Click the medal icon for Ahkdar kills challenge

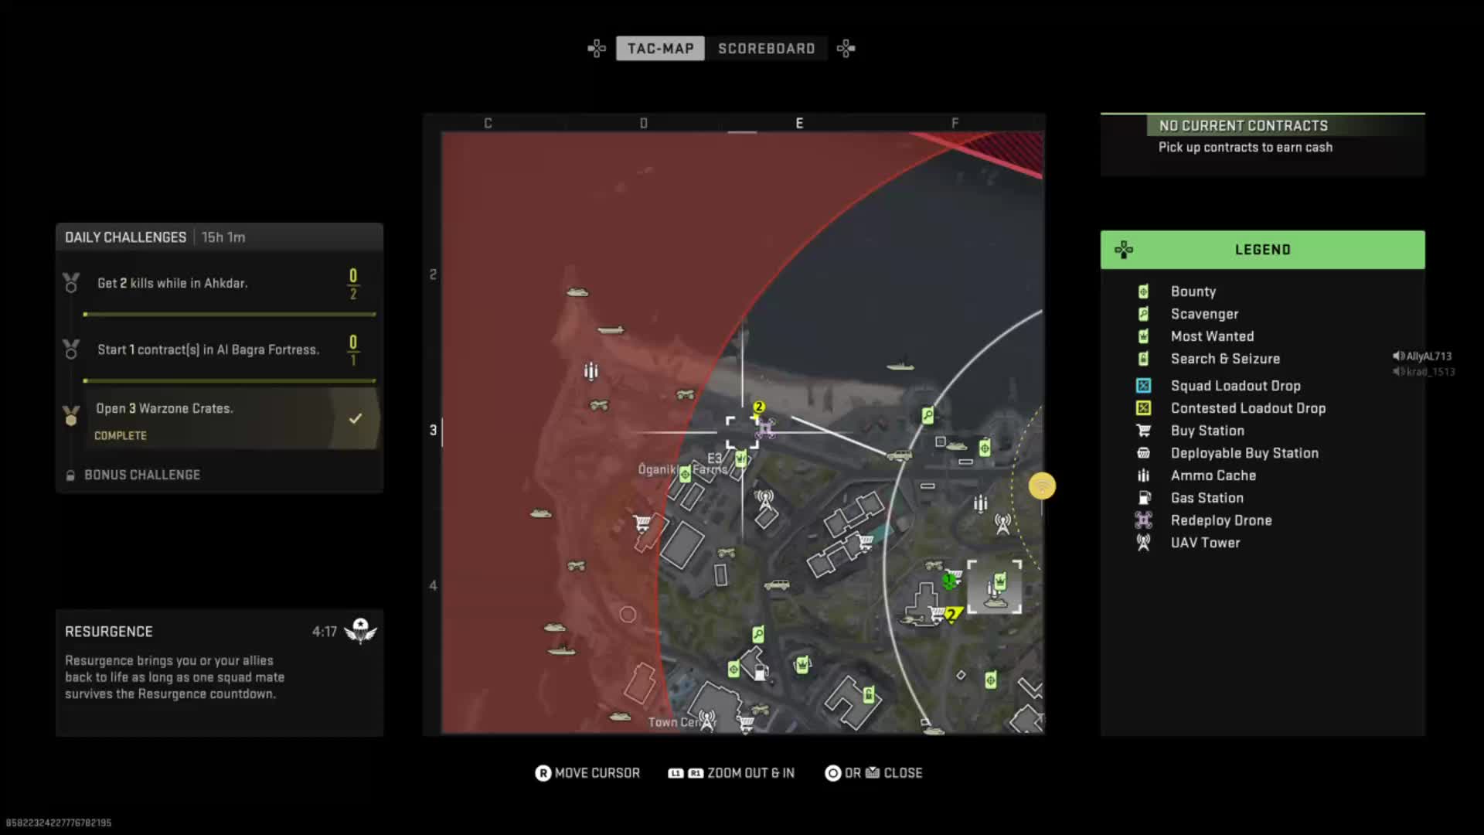pyautogui.click(x=71, y=283)
